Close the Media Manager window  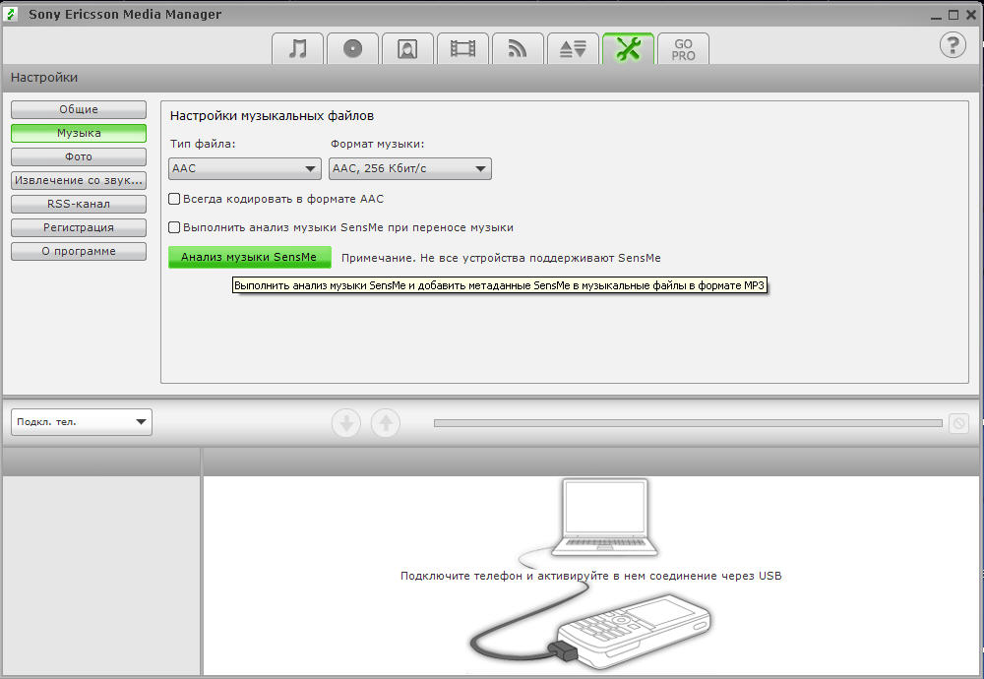coord(971,15)
